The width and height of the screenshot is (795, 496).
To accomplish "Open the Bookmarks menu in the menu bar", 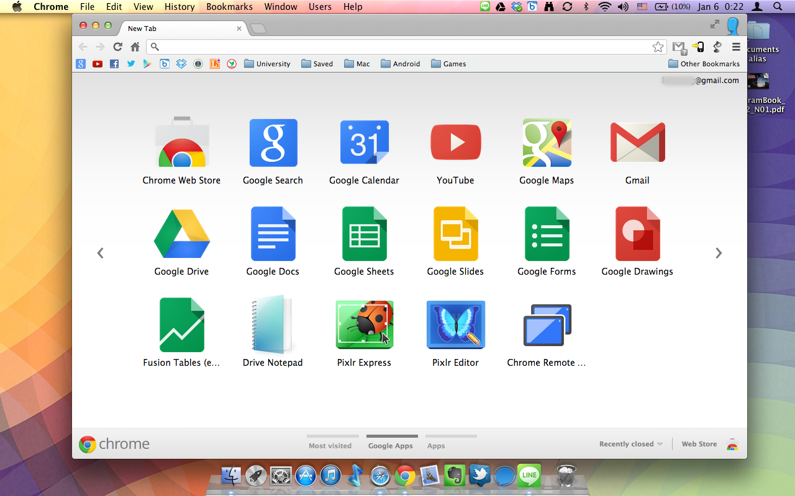I will [230, 7].
